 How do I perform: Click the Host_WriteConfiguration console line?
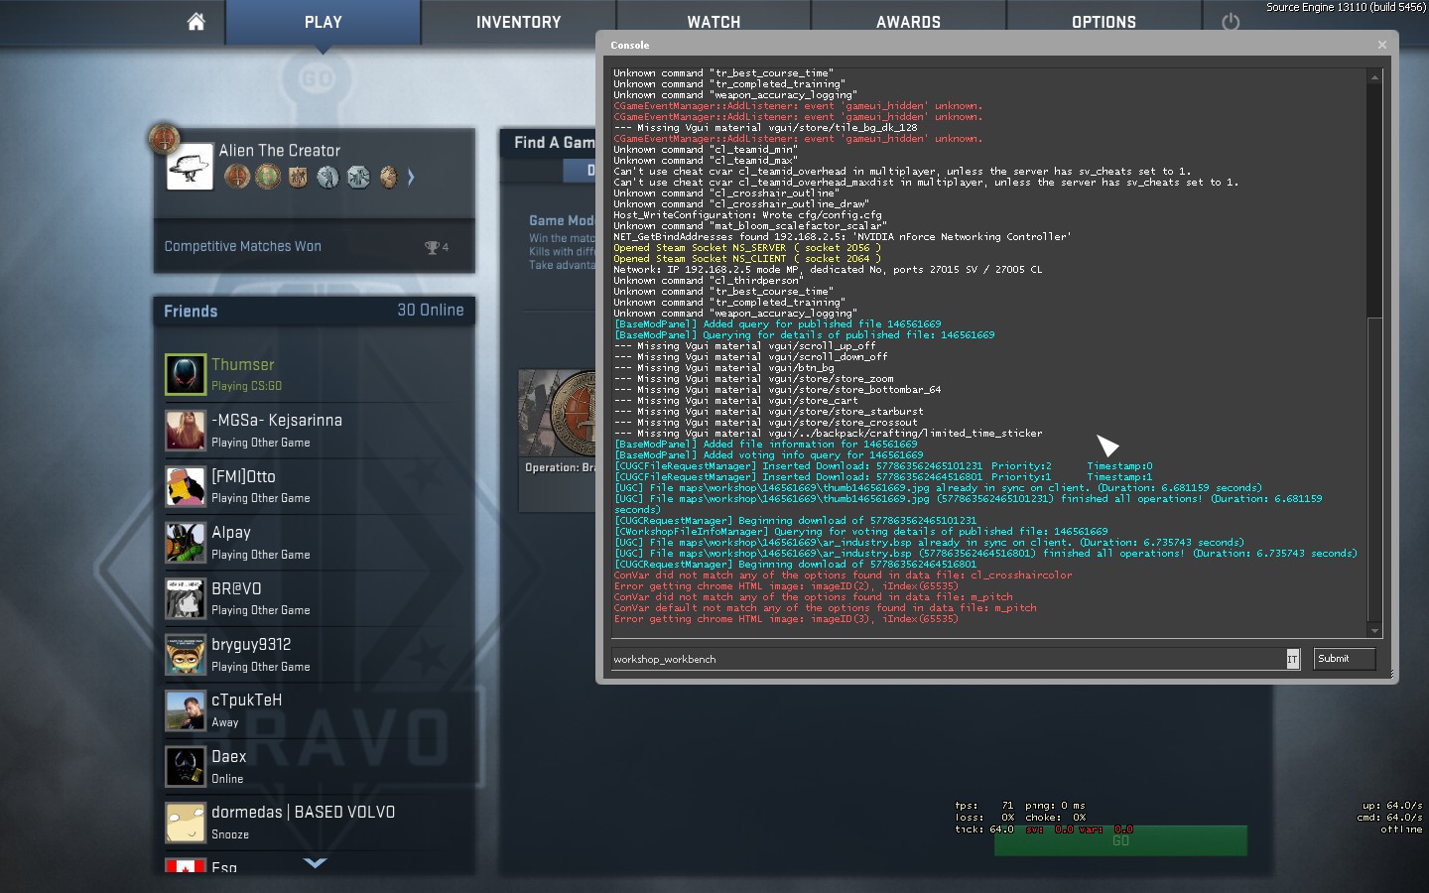747,215
